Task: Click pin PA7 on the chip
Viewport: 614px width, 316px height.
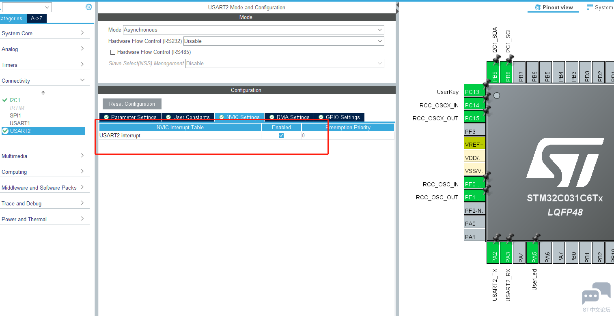Action: (559, 253)
